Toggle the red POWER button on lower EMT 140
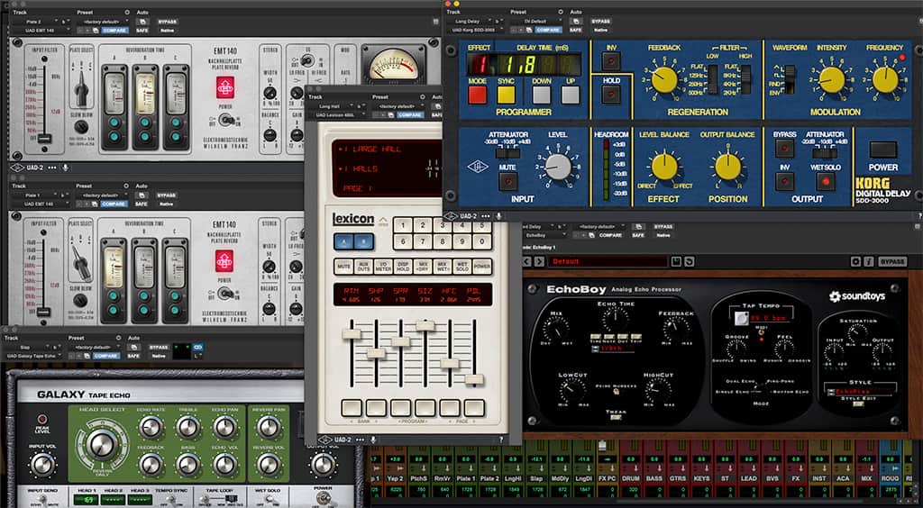 pyautogui.click(x=224, y=260)
